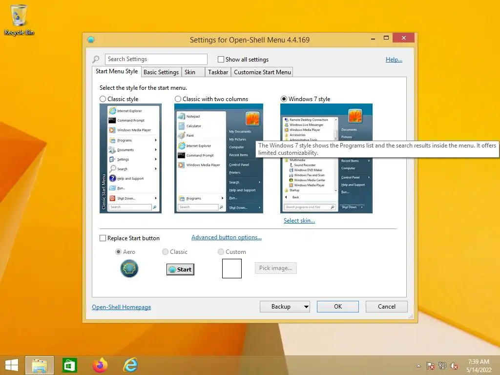The height and width of the screenshot is (375, 500).
Task: Click the Search Settings input field
Action: (156, 59)
